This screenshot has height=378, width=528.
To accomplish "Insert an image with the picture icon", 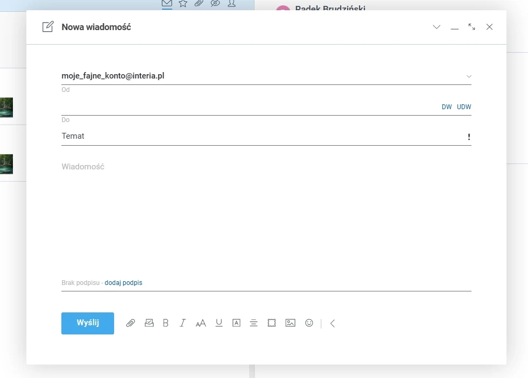I will coord(290,323).
